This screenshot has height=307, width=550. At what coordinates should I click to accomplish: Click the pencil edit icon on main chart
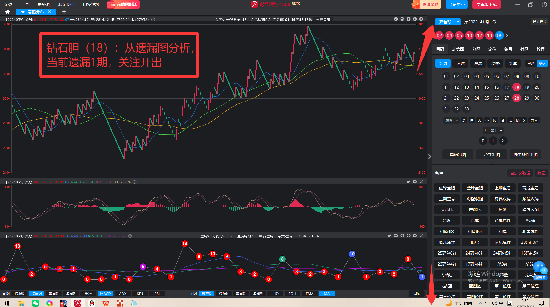click(x=396, y=19)
